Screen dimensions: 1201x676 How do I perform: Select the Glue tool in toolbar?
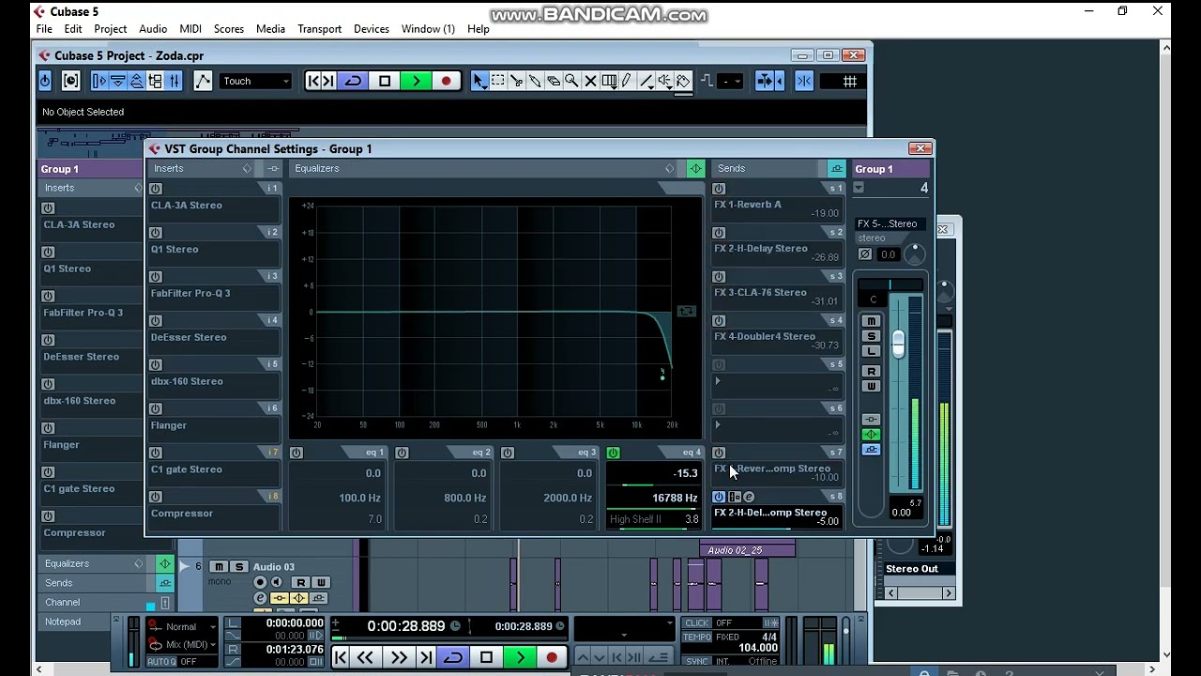(x=535, y=82)
